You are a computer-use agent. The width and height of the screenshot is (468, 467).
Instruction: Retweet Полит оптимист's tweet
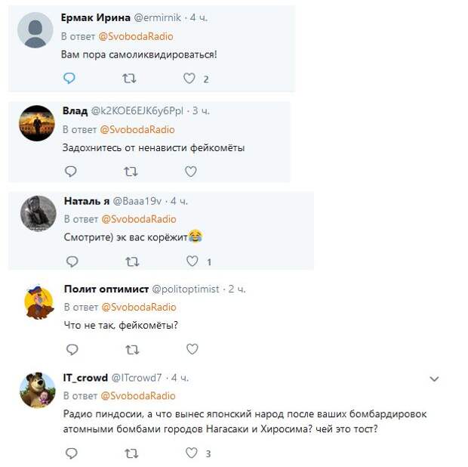tap(132, 350)
